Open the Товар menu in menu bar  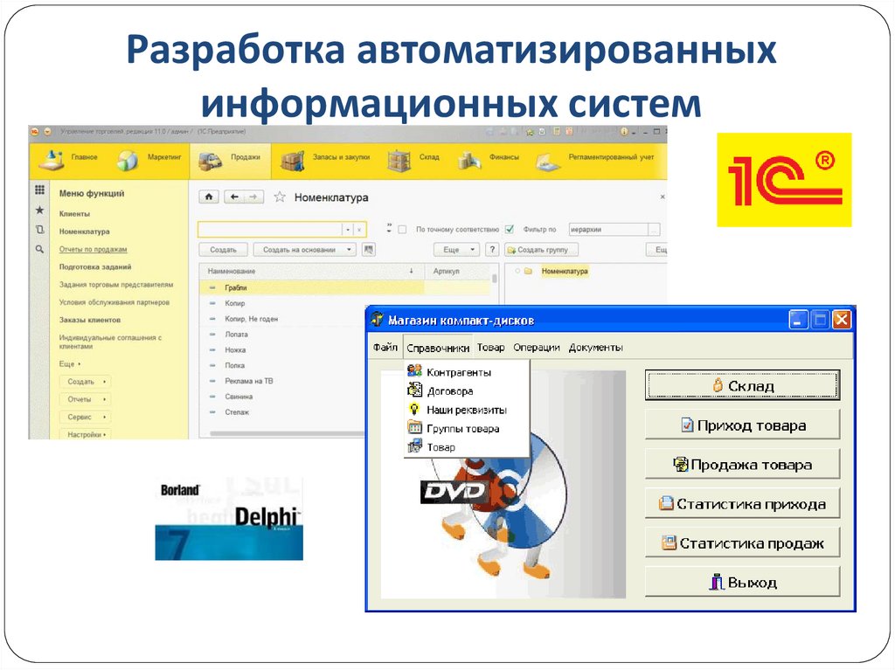click(x=491, y=347)
